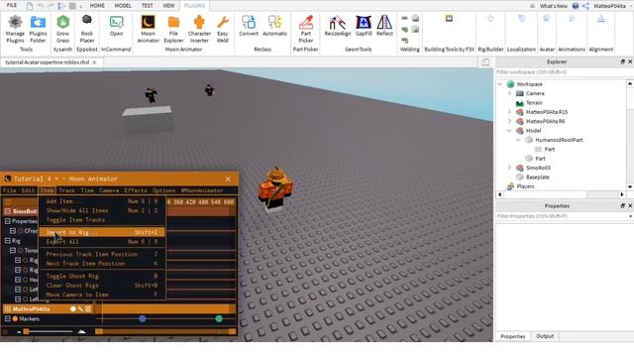This screenshot has width=634, height=357.
Task: Open the Character Inserter plugin
Action: click(199, 29)
